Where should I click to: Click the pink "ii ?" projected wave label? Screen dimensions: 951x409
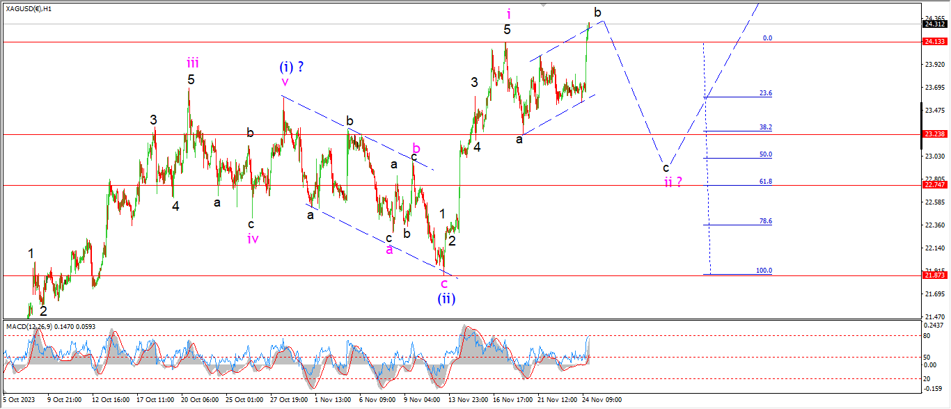[x=672, y=182]
